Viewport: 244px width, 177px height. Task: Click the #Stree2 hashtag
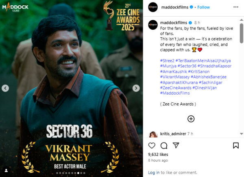pos(167,60)
